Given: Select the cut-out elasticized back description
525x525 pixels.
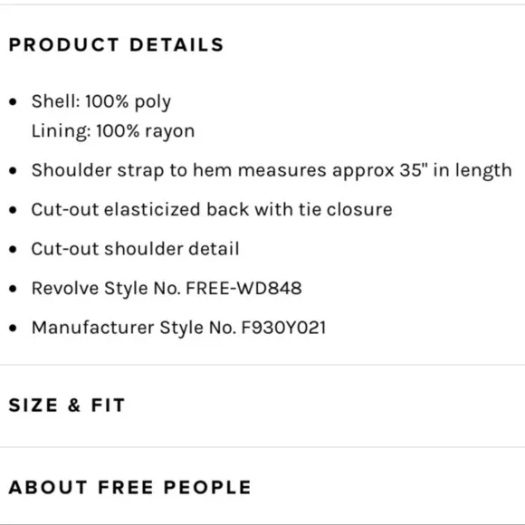Looking at the screenshot, I should (x=212, y=210).
